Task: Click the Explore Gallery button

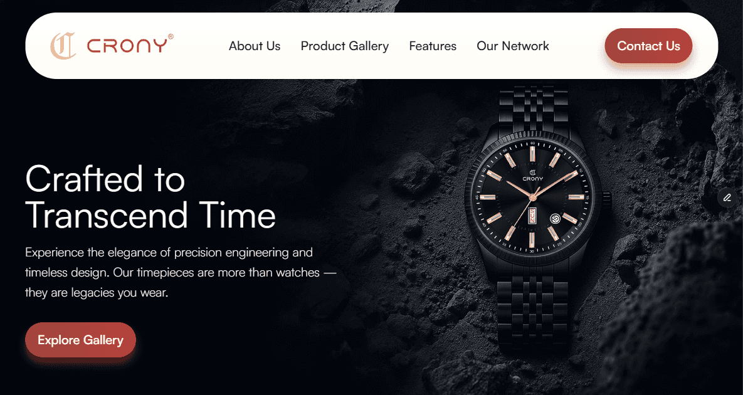Action: (80, 340)
